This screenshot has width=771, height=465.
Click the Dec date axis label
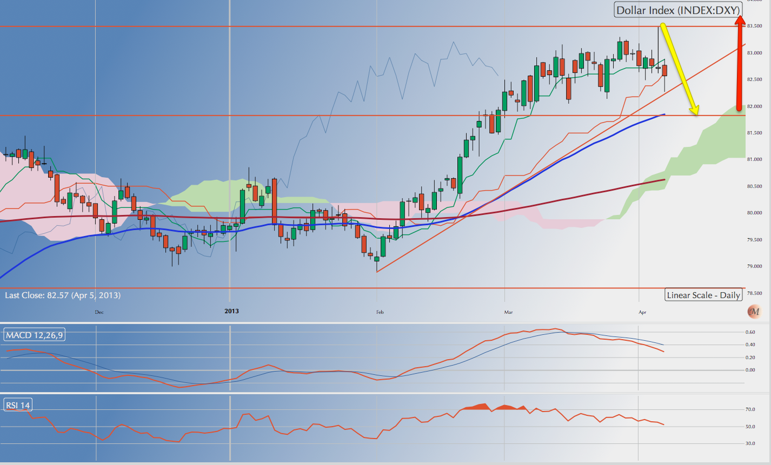pyautogui.click(x=99, y=312)
